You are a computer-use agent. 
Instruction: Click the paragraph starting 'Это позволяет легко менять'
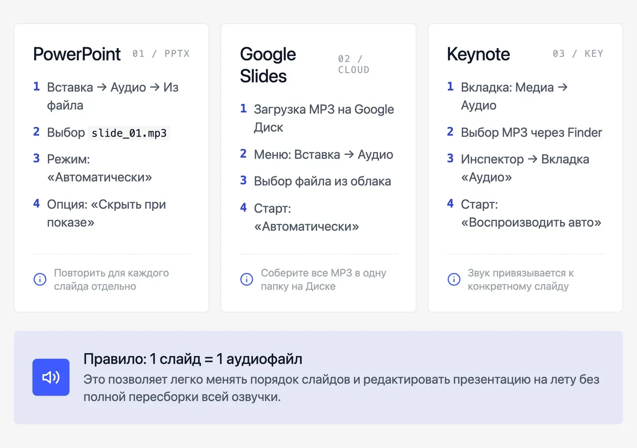click(341, 388)
